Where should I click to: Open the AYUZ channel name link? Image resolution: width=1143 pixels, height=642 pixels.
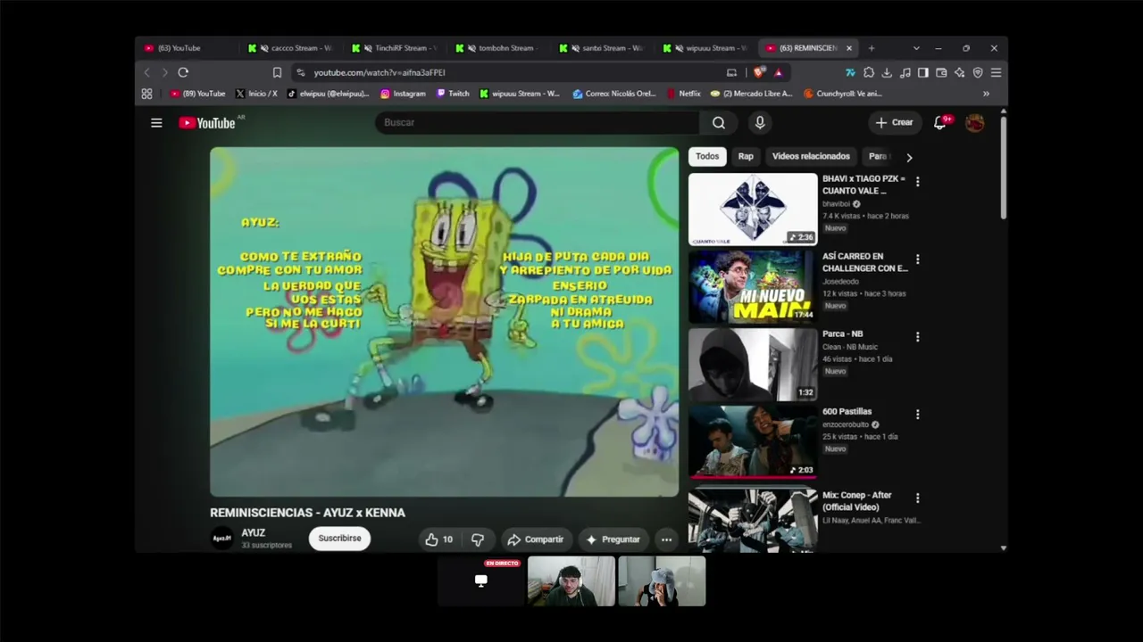tap(253, 533)
